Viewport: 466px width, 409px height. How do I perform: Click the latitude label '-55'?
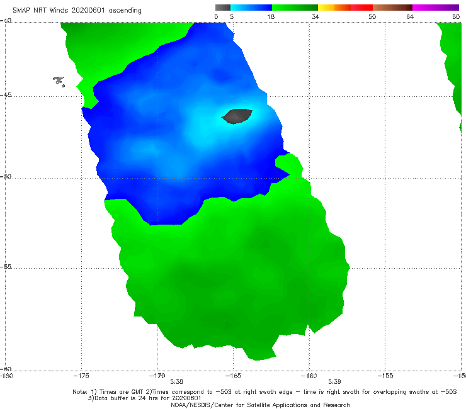click(x=6, y=266)
